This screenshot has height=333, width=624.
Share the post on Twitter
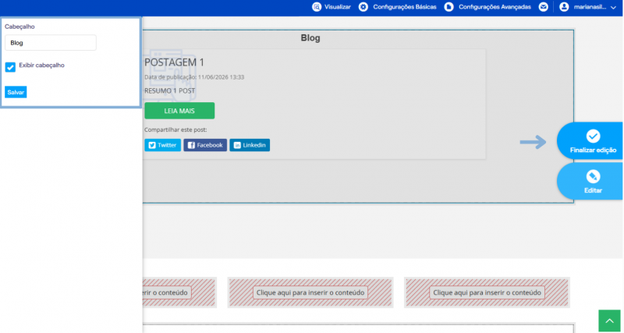point(162,145)
